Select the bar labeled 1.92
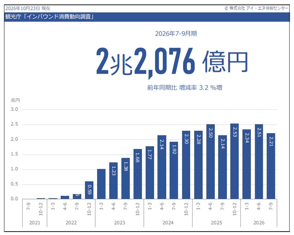This screenshot has height=235, width=294. click(174, 170)
